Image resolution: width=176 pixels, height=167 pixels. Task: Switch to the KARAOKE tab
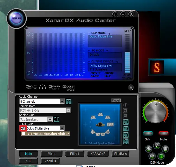(x=98, y=154)
